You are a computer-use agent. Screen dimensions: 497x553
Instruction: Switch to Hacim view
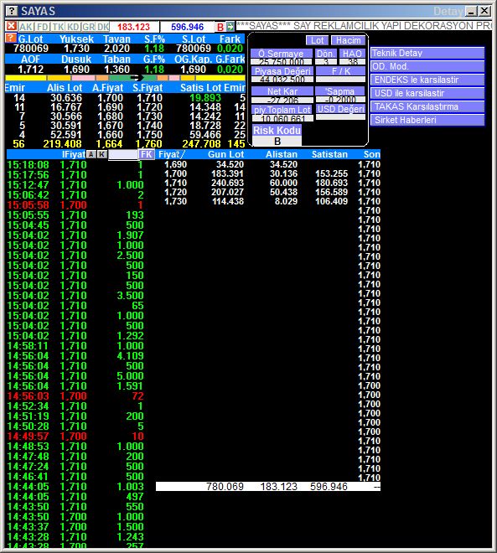point(348,40)
